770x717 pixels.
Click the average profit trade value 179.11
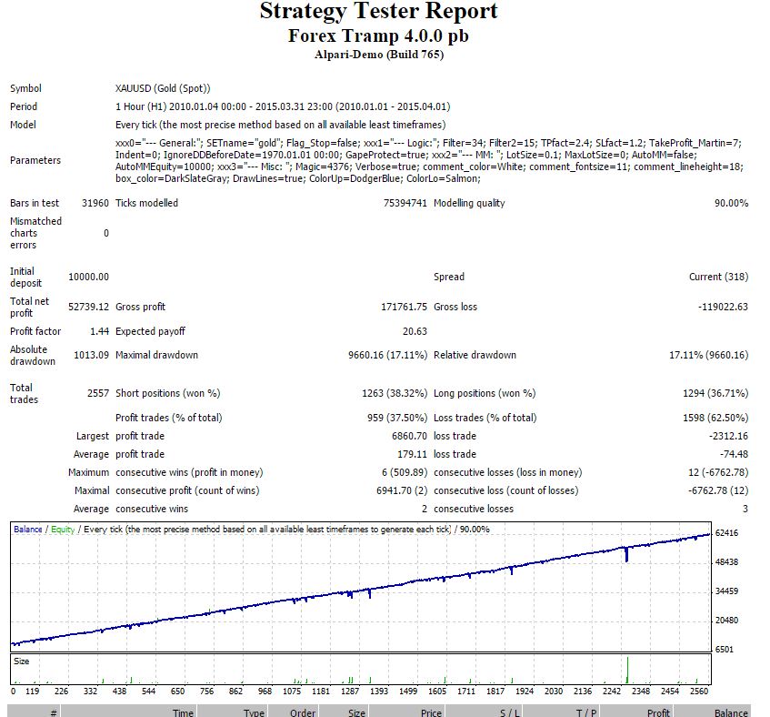[412, 454]
